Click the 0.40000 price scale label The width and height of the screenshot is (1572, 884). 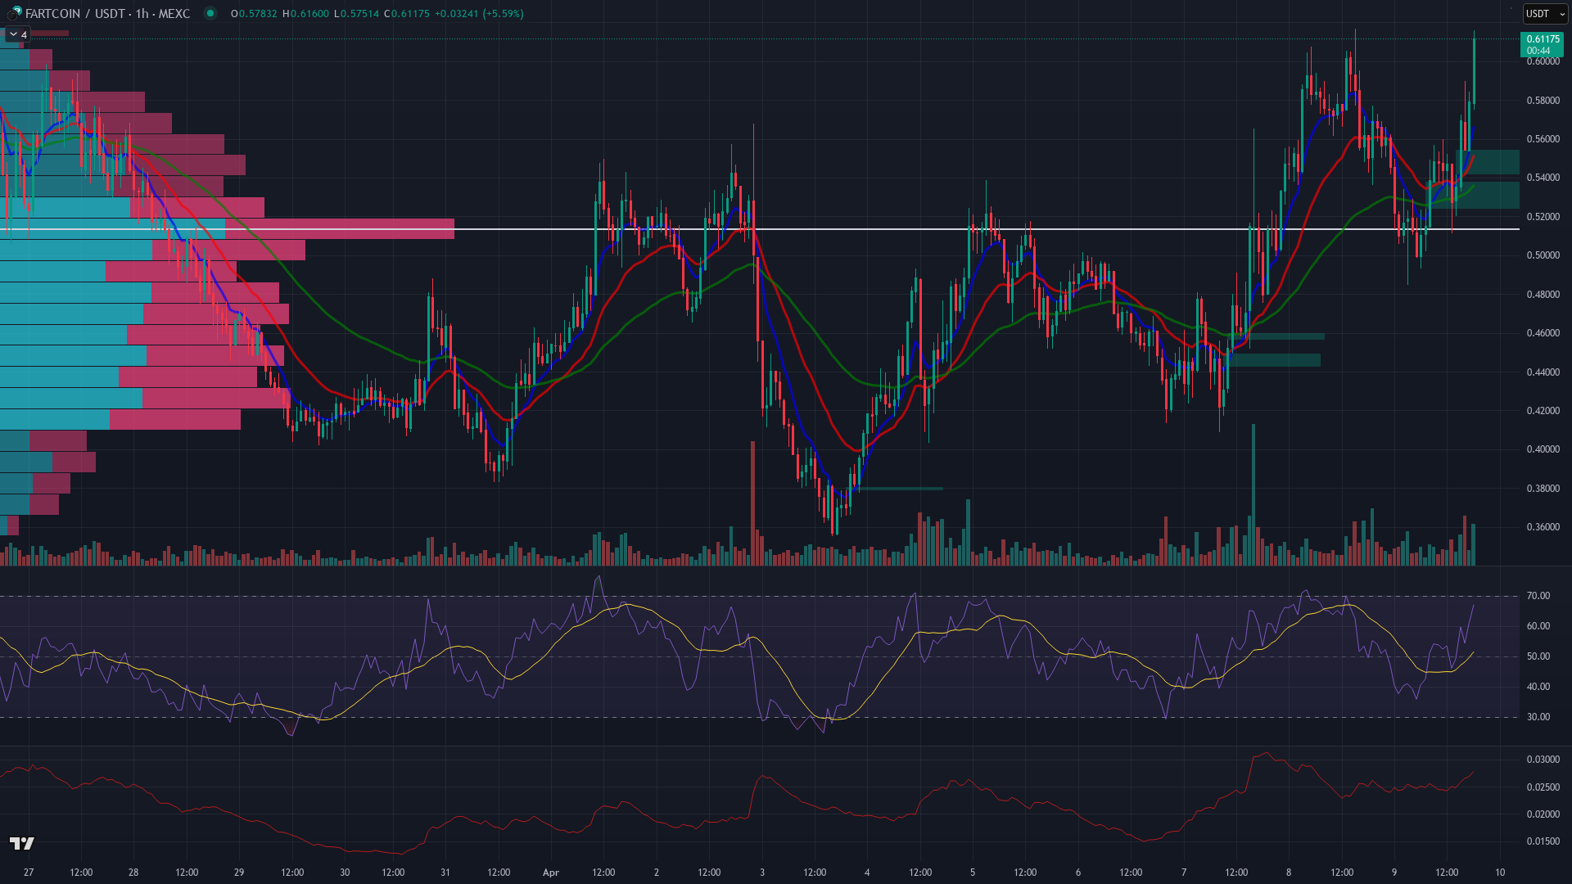coord(1543,449)
